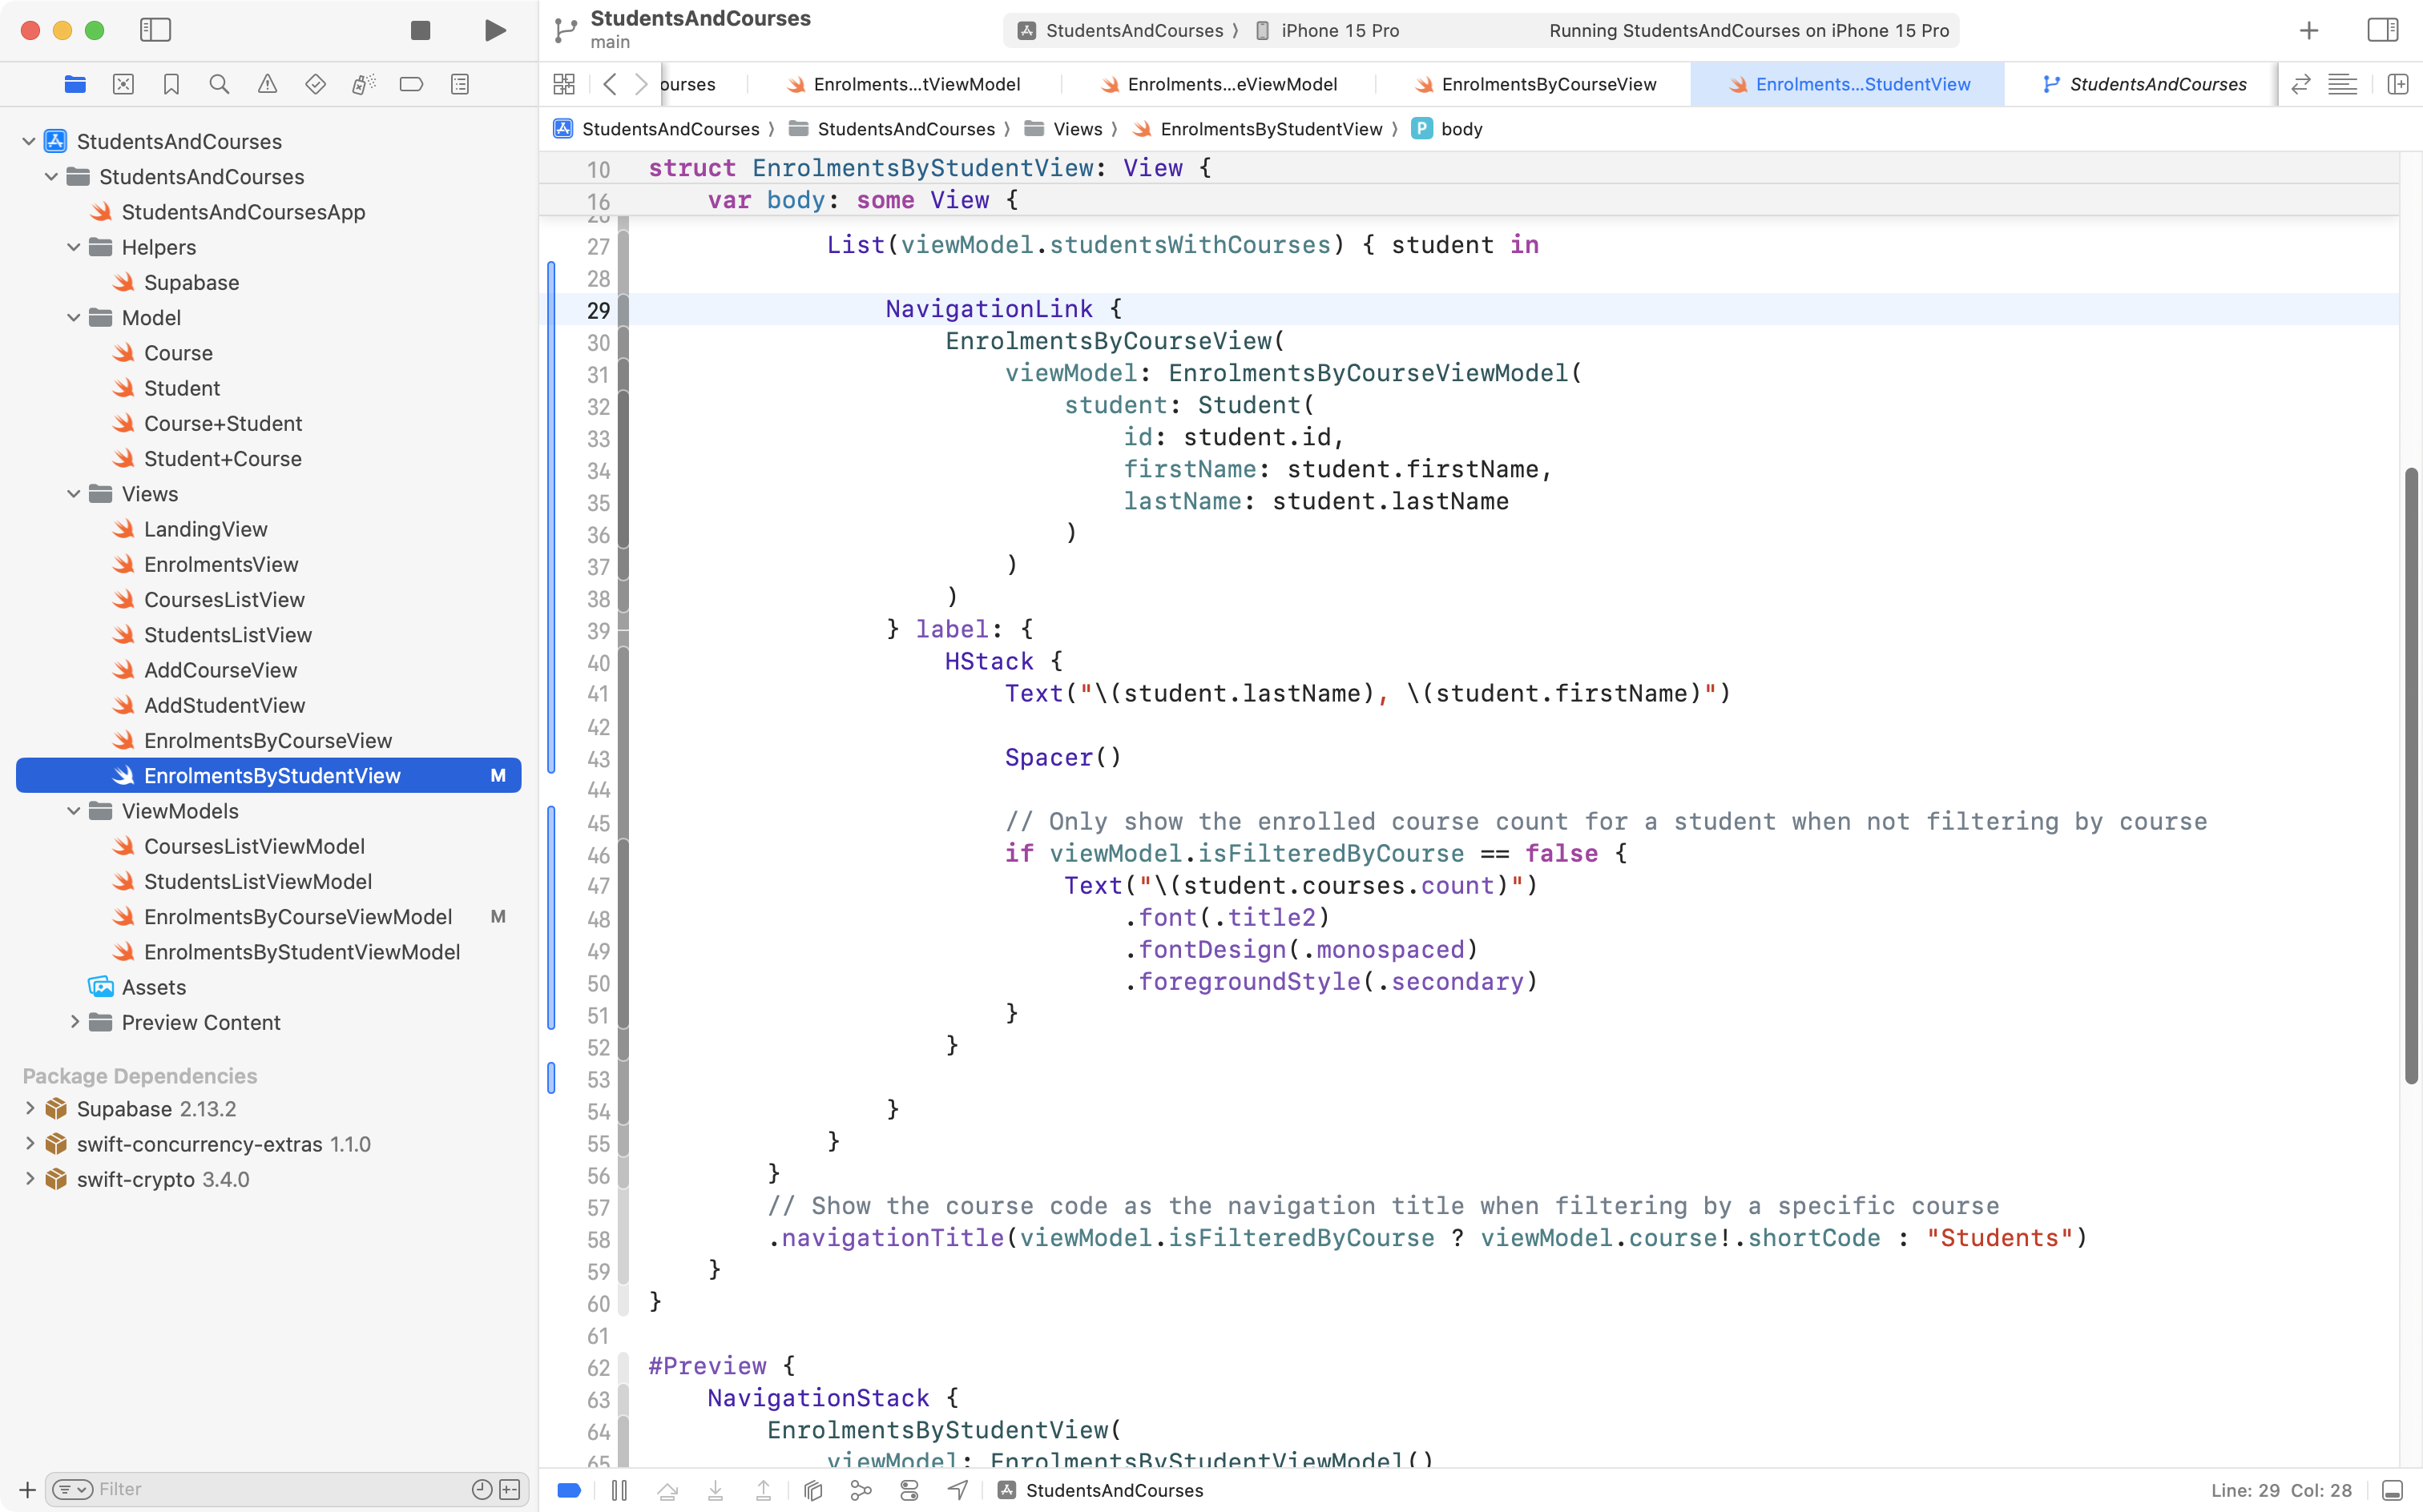2423x1512 pixels.
Task: Toggle the right inspector panel
Action: pos(2382,30)
